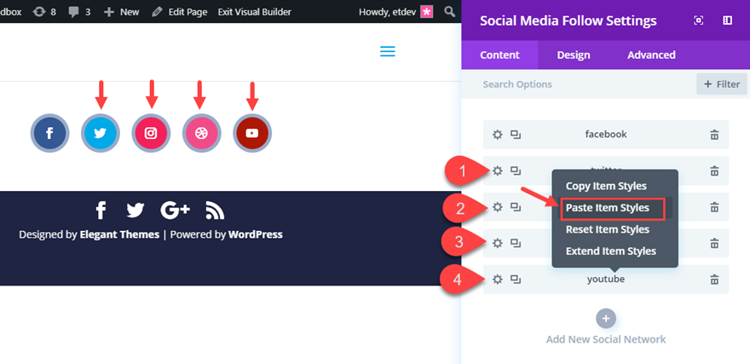Viewport: 750px width, 364px height.
Task: Click the Instagram circle icon on page
Action: [151, 133]
